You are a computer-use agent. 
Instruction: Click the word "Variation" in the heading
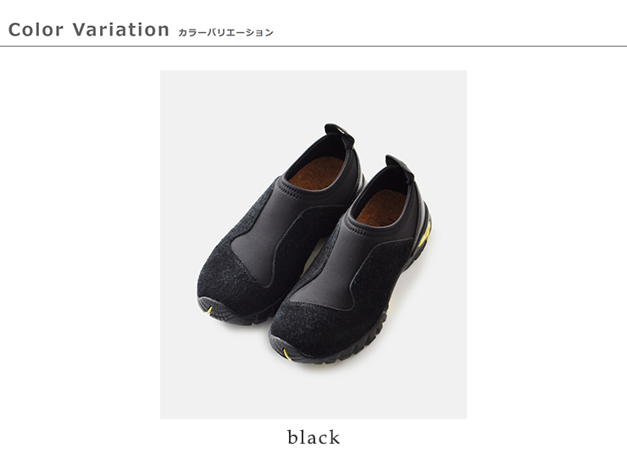121,30
